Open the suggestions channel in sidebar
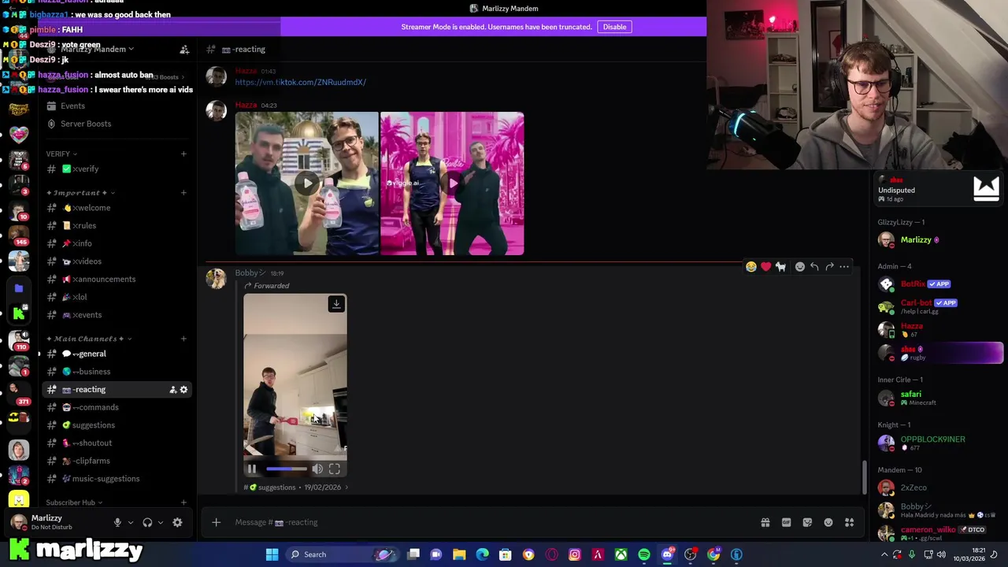This screenshot has width=1008, height=567. tap(117, 425)
